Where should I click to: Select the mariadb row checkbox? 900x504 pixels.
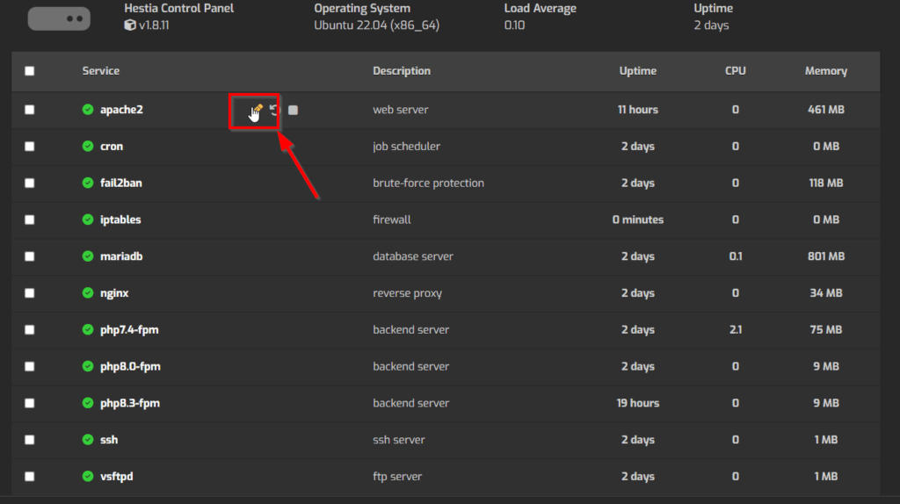tap(30, 256)
